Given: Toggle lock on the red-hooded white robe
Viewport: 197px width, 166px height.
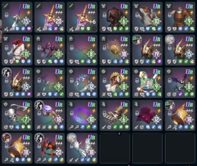Looking at the screenshot, I should point(6,48).
